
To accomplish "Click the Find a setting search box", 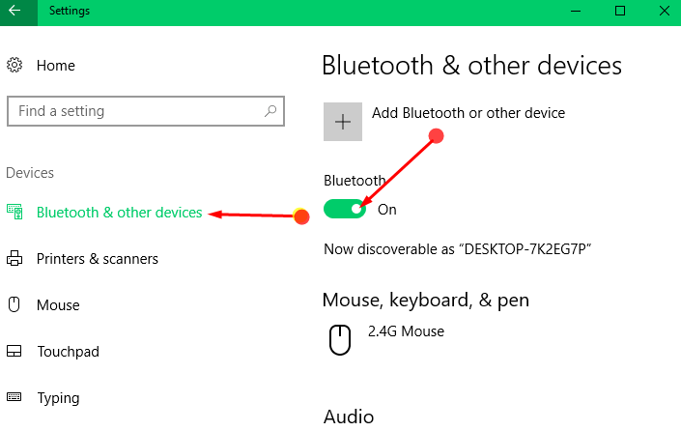I will pyautogui.click(x=146, y=111).
